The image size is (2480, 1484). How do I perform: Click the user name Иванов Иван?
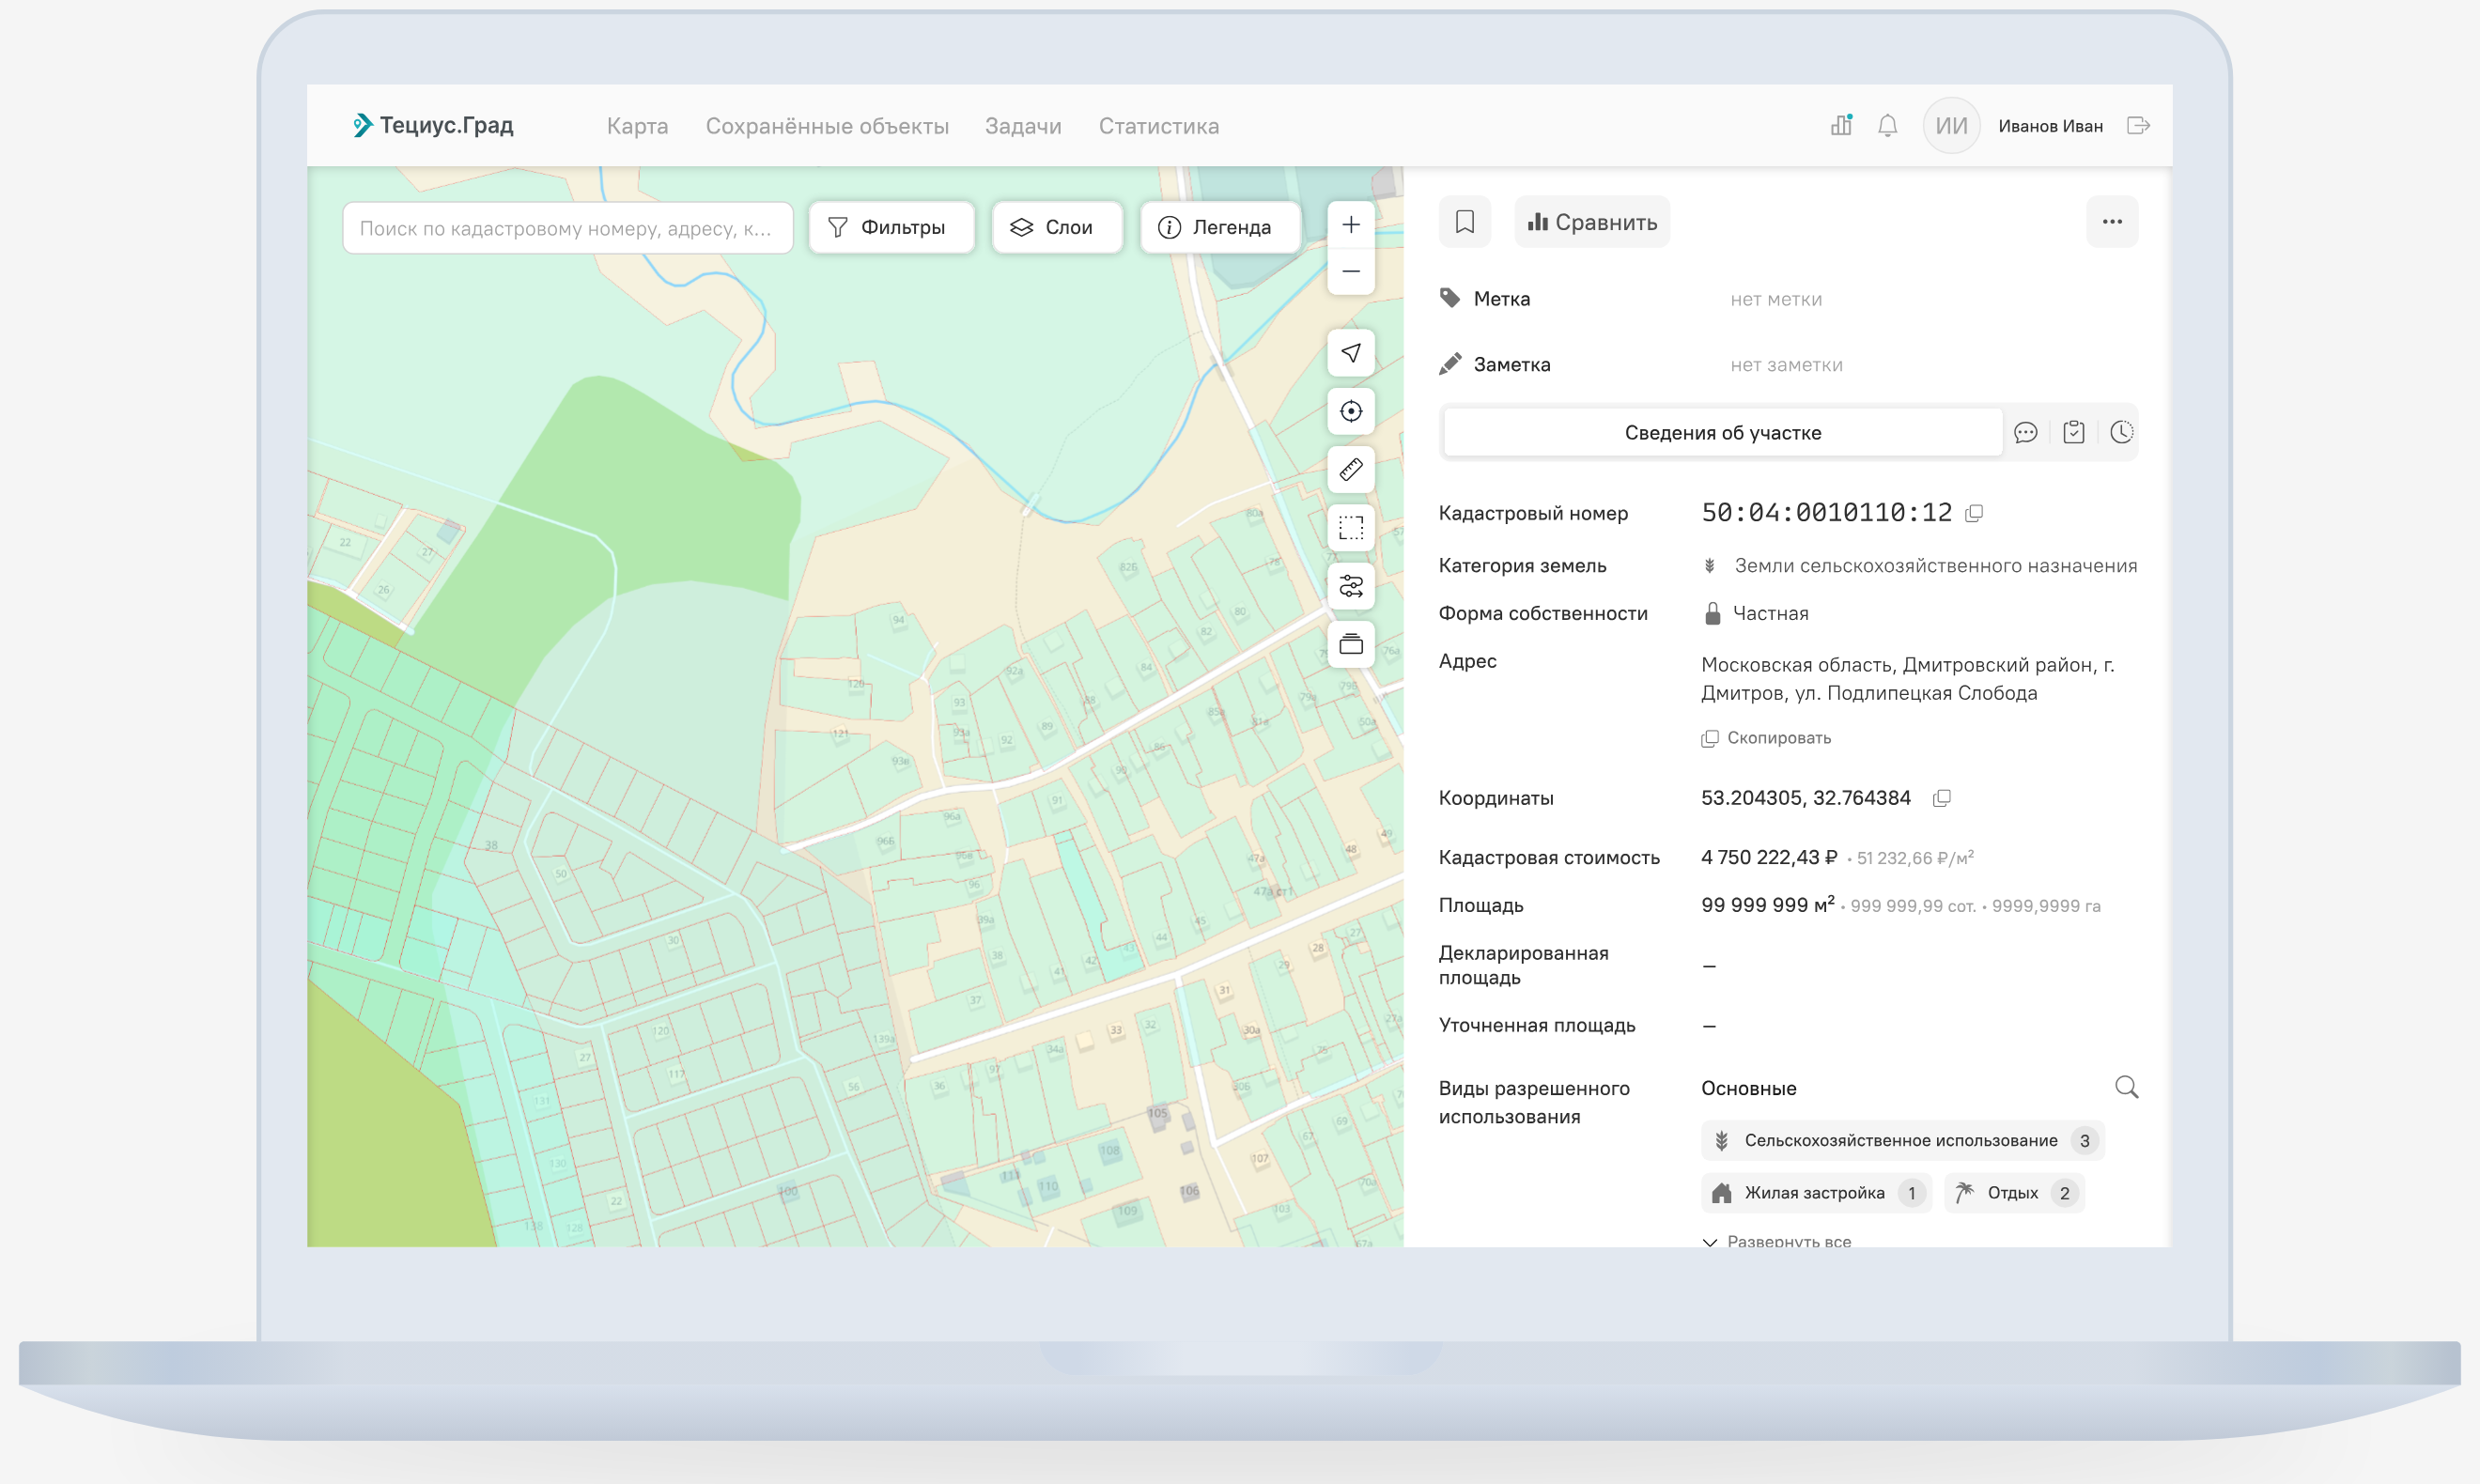2050,126
